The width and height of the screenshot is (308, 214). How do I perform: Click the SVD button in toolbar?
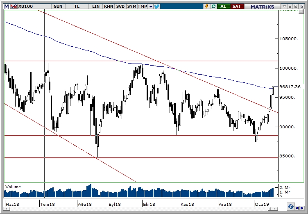pos(120,7)
